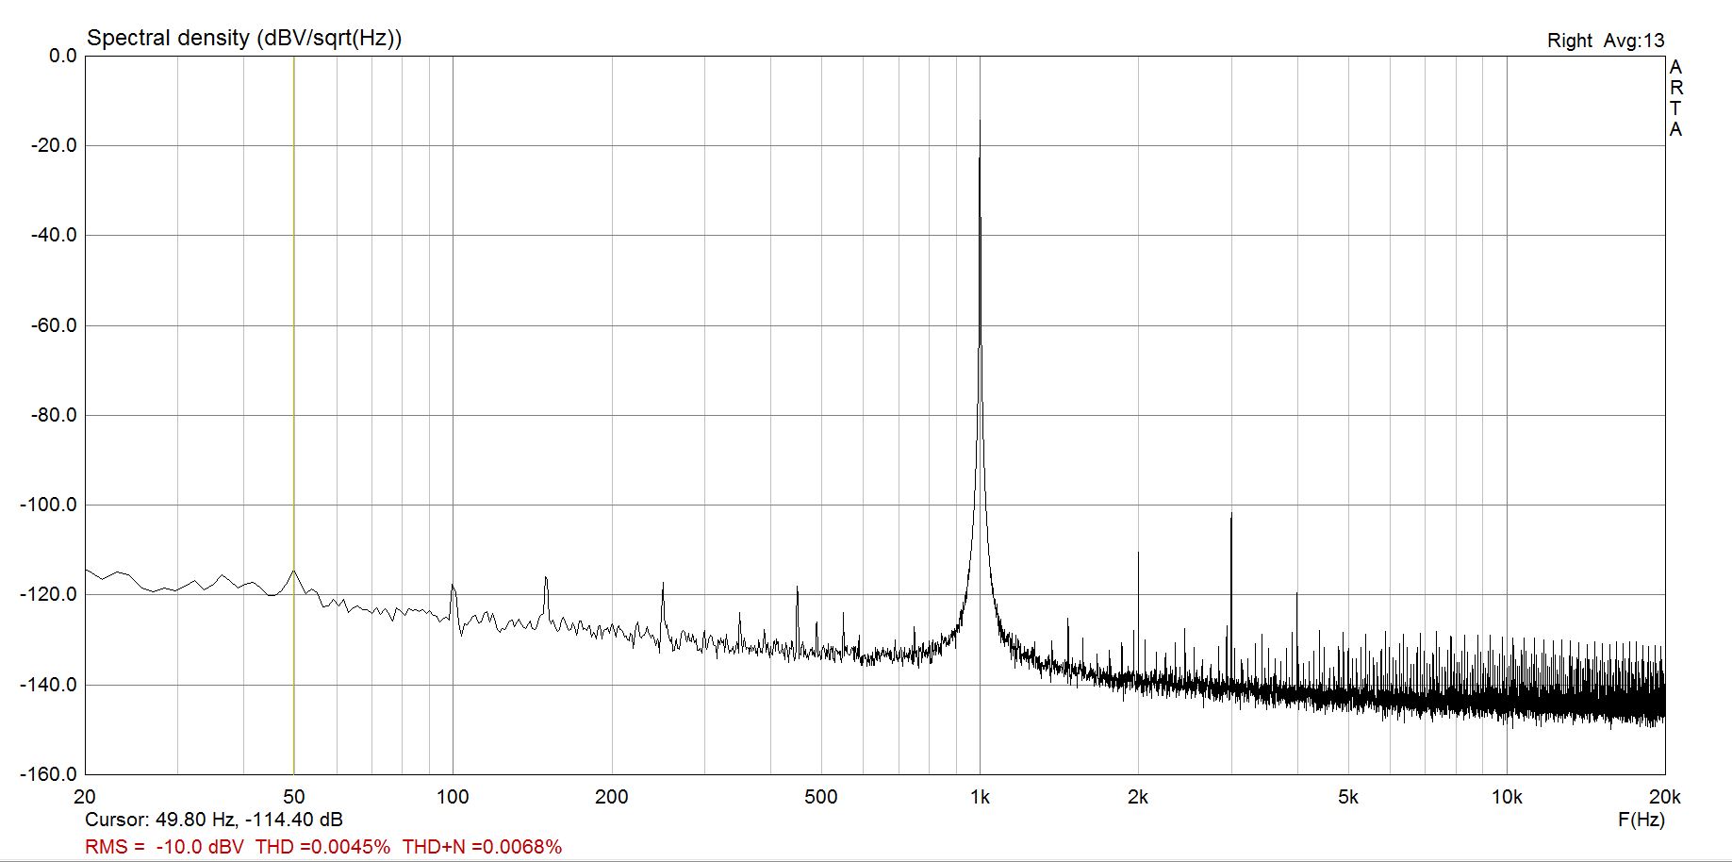Click the '100' frequency axis label
The width and height of the screenshot is (1732, 862).
453,797
